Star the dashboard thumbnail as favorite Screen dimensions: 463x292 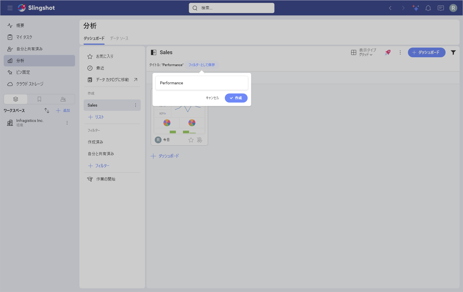[191, 140]
